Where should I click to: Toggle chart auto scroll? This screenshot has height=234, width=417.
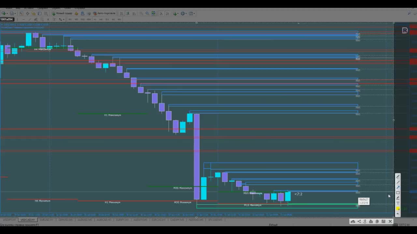pos(161,13)
